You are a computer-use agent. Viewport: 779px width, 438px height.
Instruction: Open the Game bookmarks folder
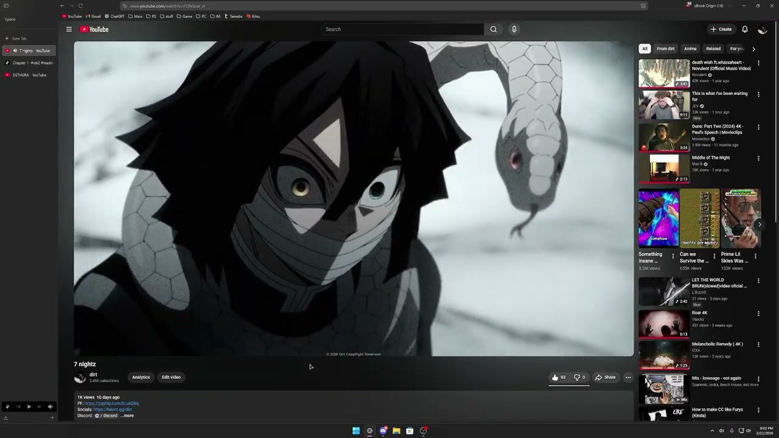pos(184,16)
